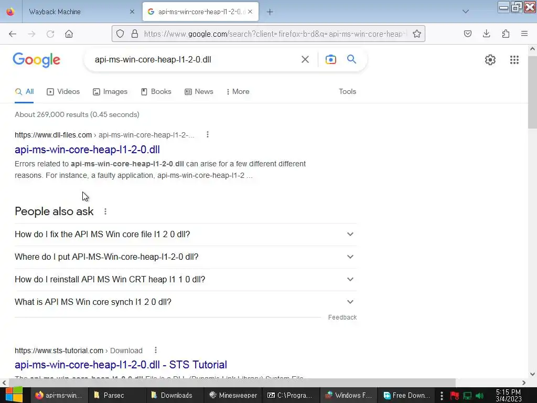Open Firefox home page
Viewport: 537px width, 403px height.
pyautogui.click(x=69, y=34)
